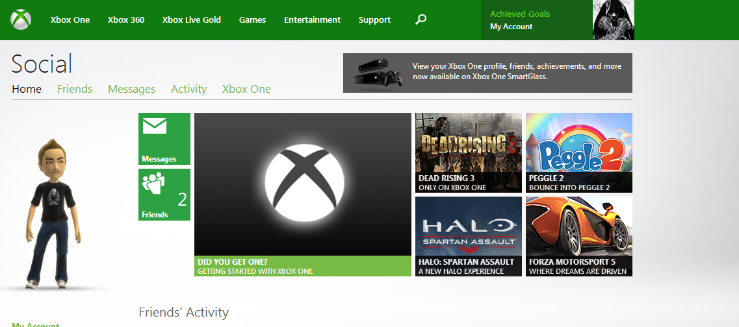Switch to the Activity tab
Image resolution: width=739 pixels, height=327 pixels.
pyautogui.click(x=188, y=89)
